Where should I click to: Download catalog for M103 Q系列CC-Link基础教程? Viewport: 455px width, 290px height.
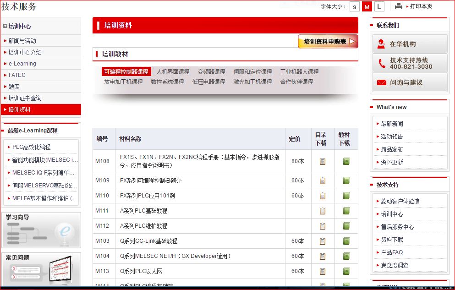(x=323, y=241)
